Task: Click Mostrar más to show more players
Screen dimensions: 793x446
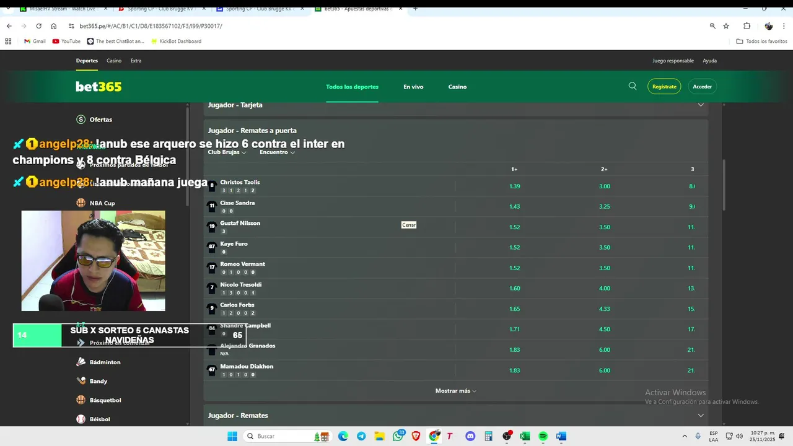Action: tap(455, 391)
